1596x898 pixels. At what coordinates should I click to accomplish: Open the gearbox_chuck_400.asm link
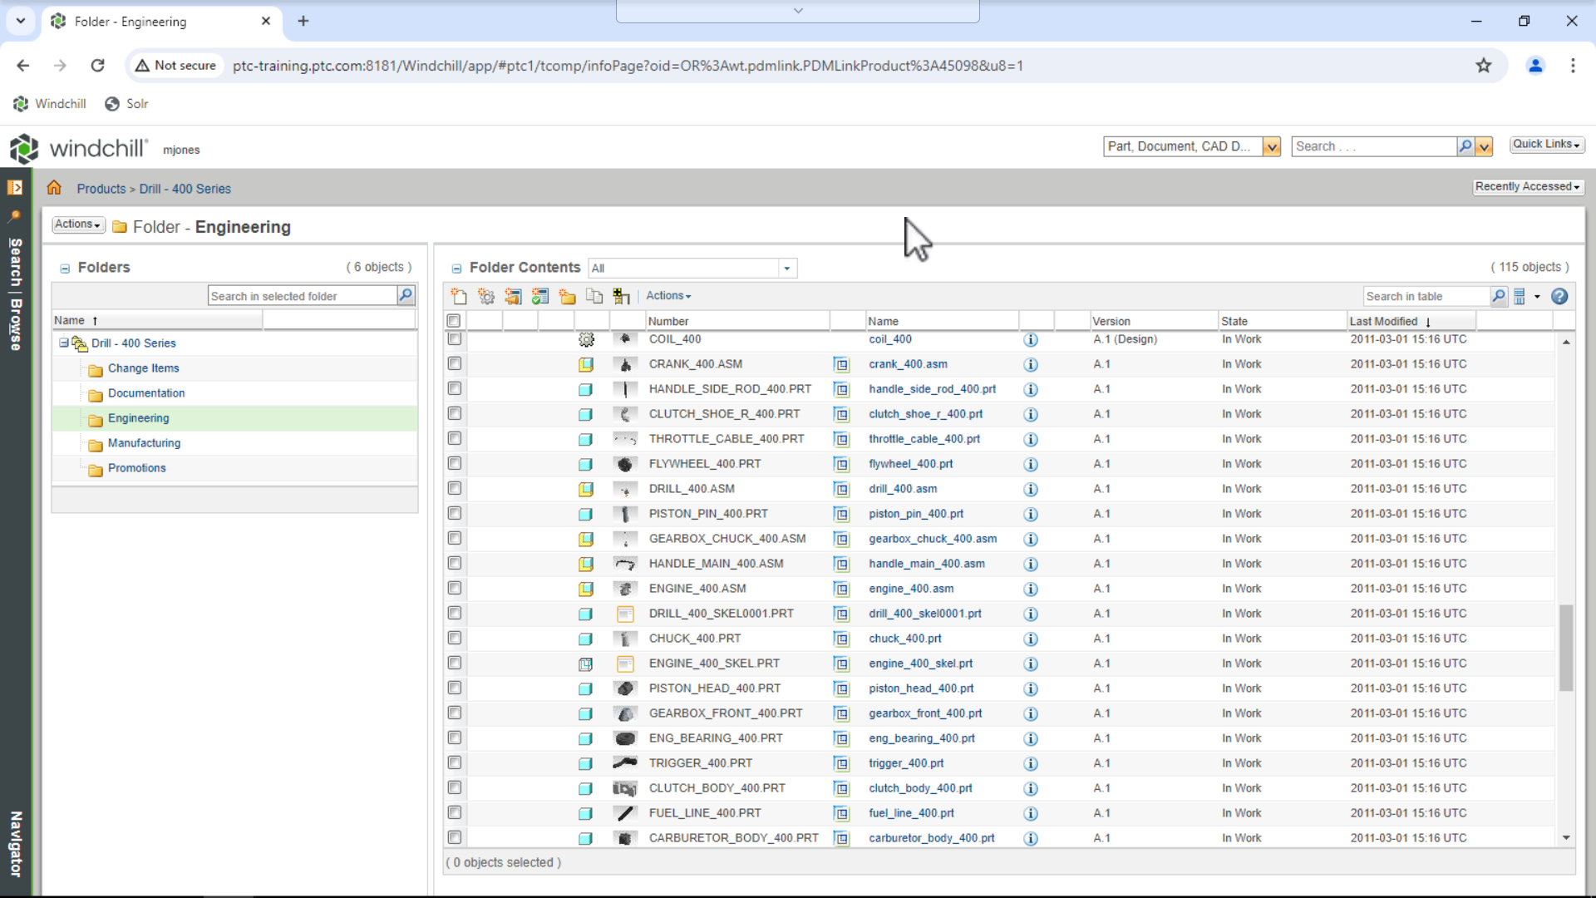tap(933, 539)
